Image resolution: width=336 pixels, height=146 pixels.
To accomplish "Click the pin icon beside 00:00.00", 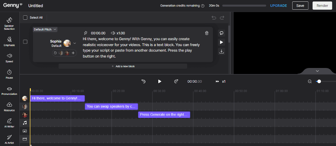I will 85,33.
